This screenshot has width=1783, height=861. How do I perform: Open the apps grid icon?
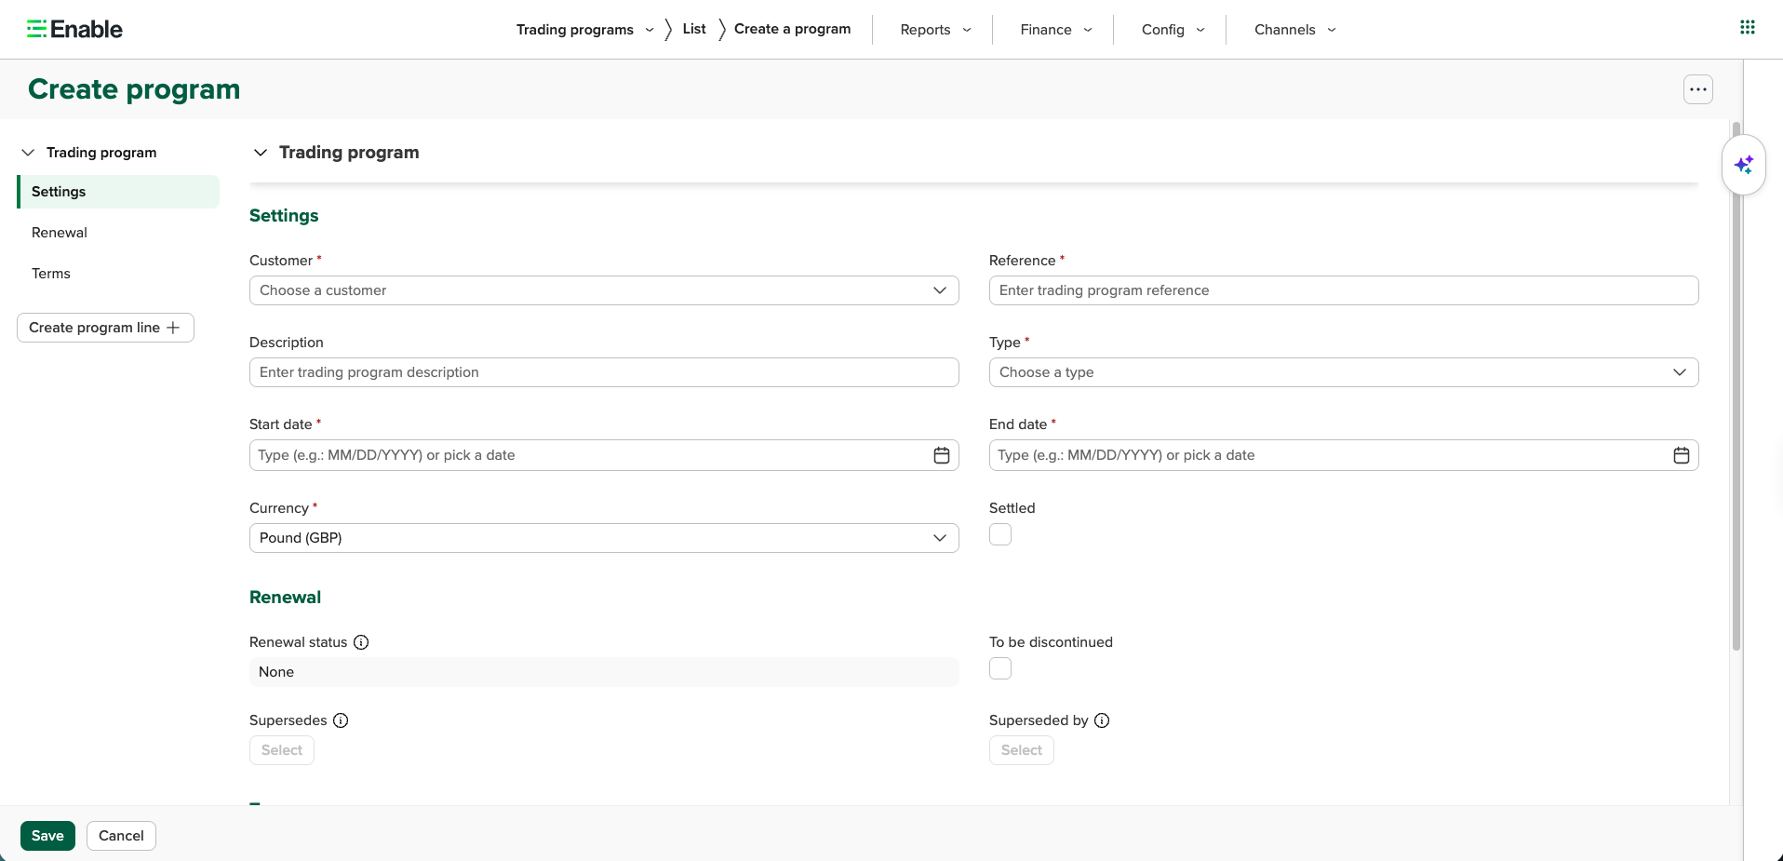pyautogui.click(x=1748, y=27)
